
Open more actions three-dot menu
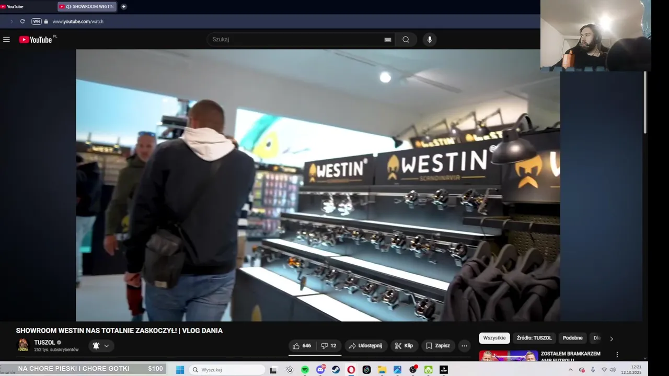click(x=464, y=346)
